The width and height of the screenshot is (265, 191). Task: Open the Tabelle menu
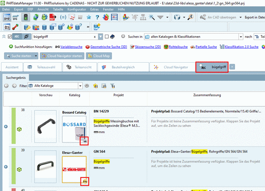tap(58, 9)
